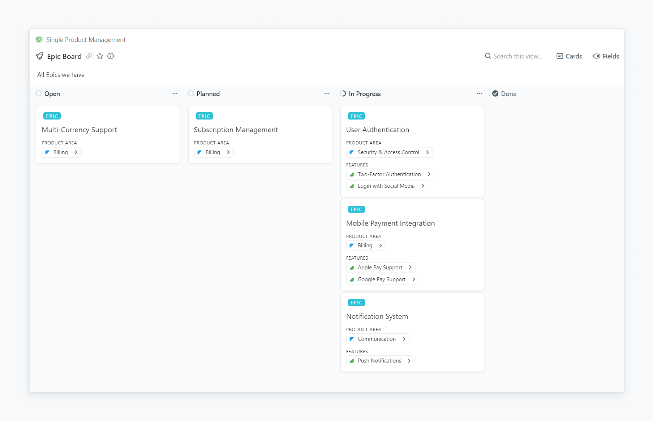Click the copy link icon beside Epic Board
Viewport: 653px width, 421px height.
pos(89,56)
